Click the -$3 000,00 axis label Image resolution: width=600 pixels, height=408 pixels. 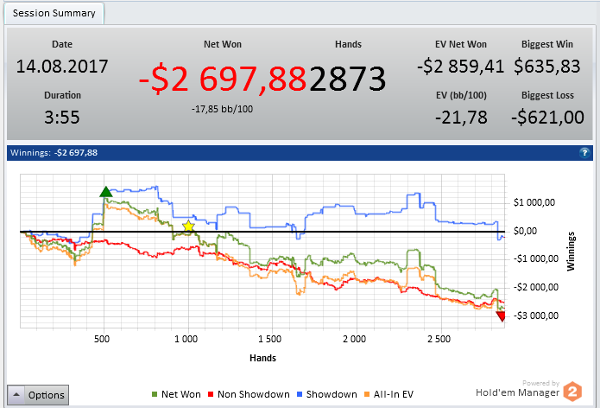[536, 316]
